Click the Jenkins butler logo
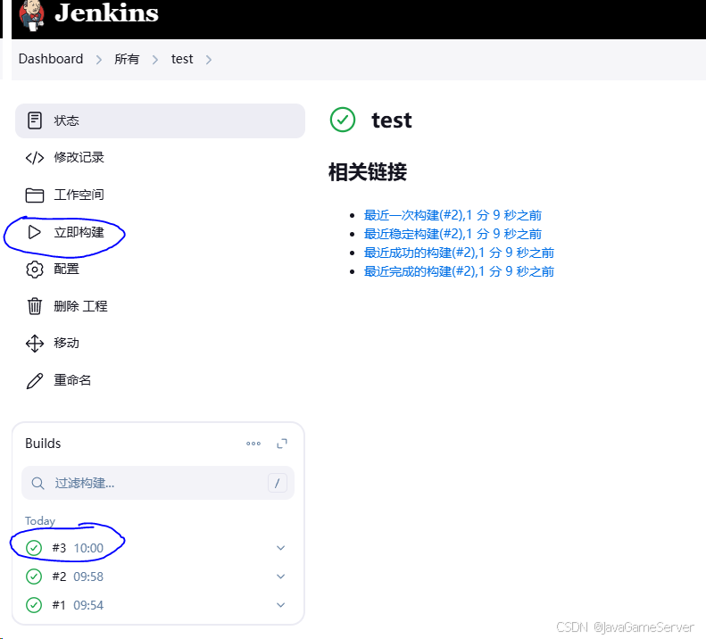Screen dimensions: 706x639 [x=31, y=14]
